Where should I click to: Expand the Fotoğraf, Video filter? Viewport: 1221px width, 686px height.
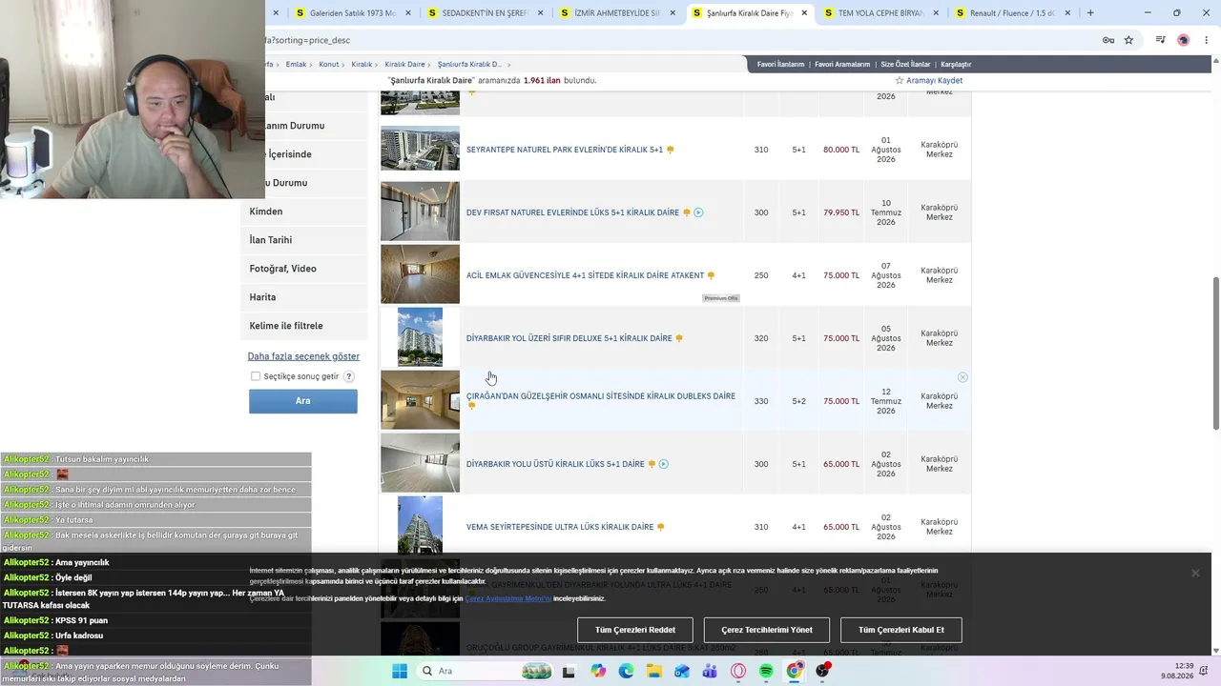[x=305, y=269]
